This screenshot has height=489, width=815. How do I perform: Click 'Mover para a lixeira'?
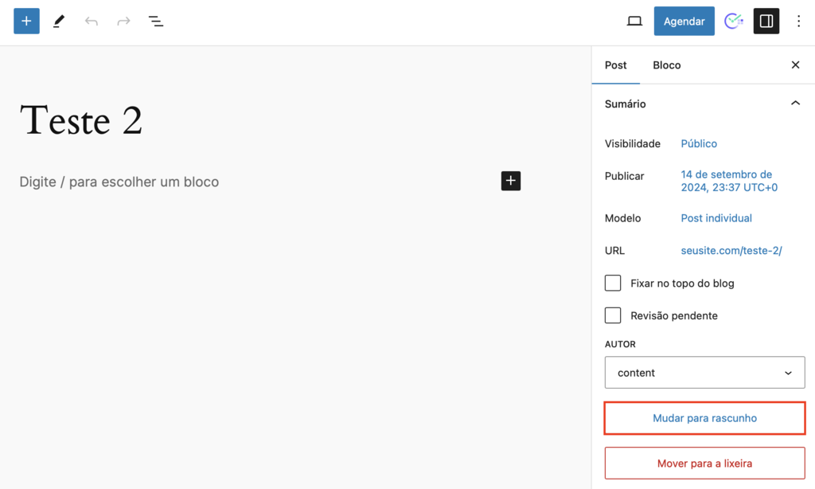(x=704, y=463)
